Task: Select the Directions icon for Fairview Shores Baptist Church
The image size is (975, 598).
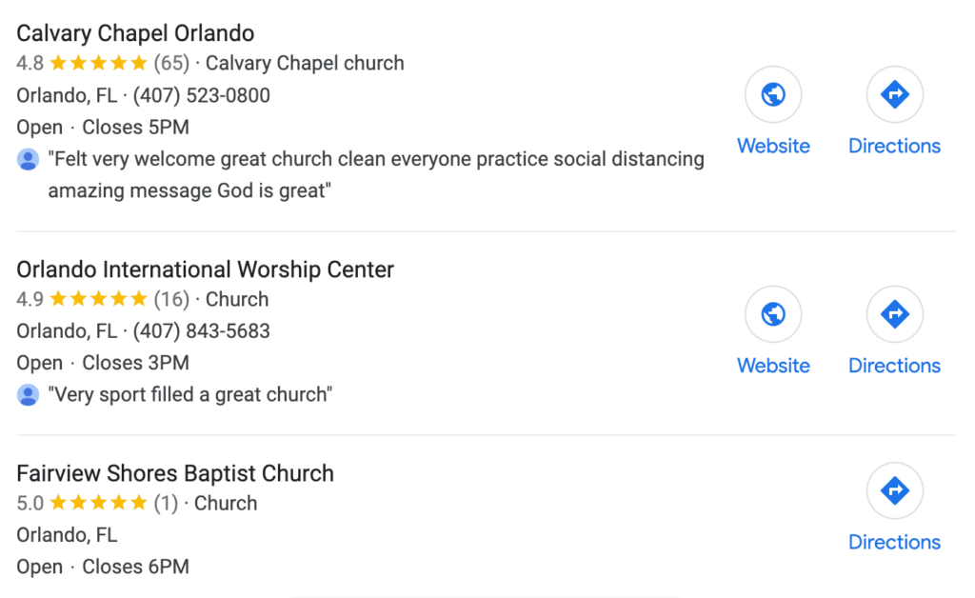Action: click(x=894, y=490)
